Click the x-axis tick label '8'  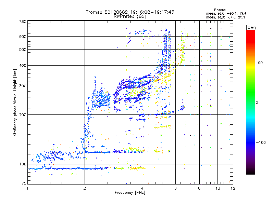point(199,188)
